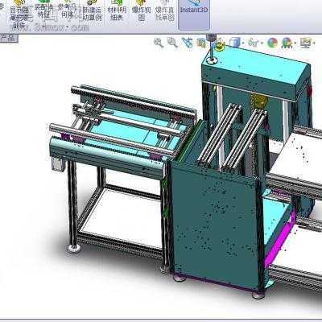Open the Display Style dropdown arrow
The height and width of the screenshot is (322, 322).
[262, 43]
